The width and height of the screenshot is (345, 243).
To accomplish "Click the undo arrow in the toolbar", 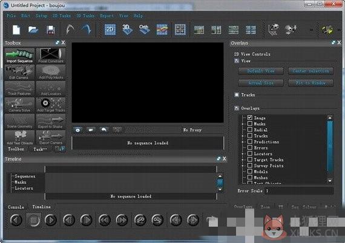I will (70, 30).
